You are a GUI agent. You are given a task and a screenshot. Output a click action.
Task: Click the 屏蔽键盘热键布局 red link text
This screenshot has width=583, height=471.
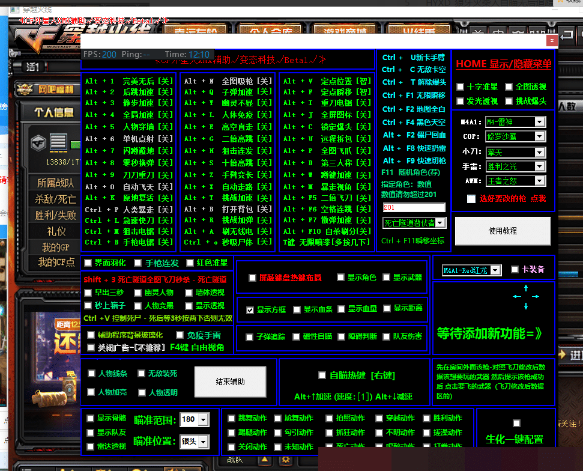point(291,278)
